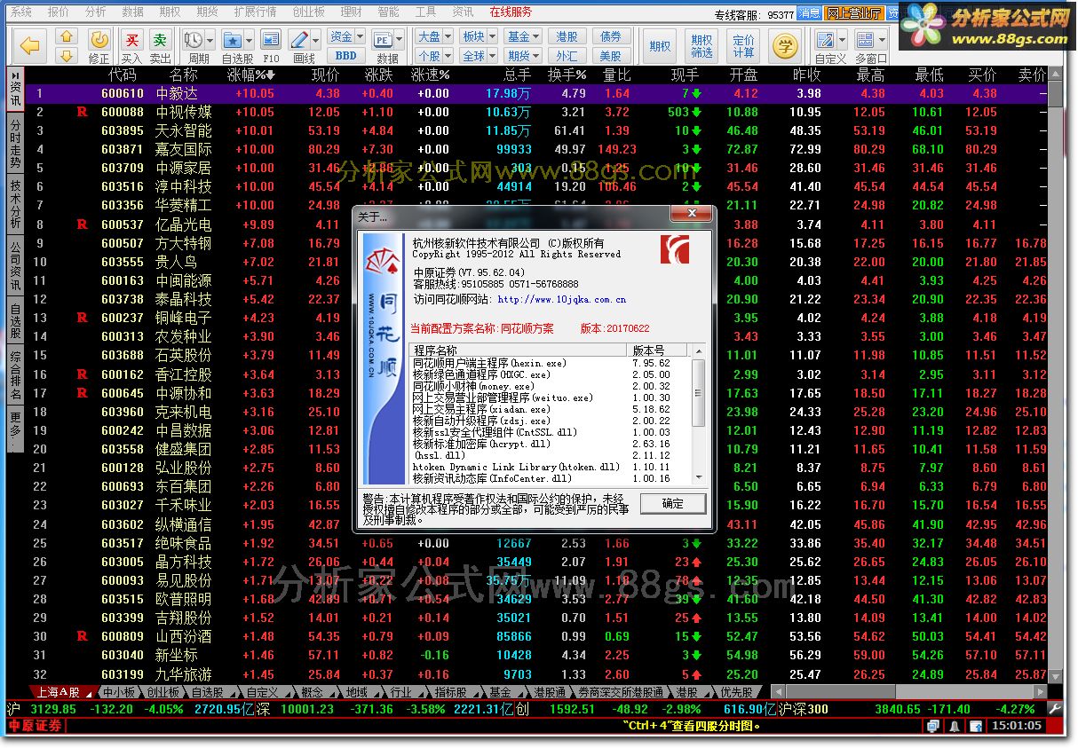This screenshot has width=1078, height=748.
Task: Click the gold 学 learning icon
Action: [x=784, y=45]
